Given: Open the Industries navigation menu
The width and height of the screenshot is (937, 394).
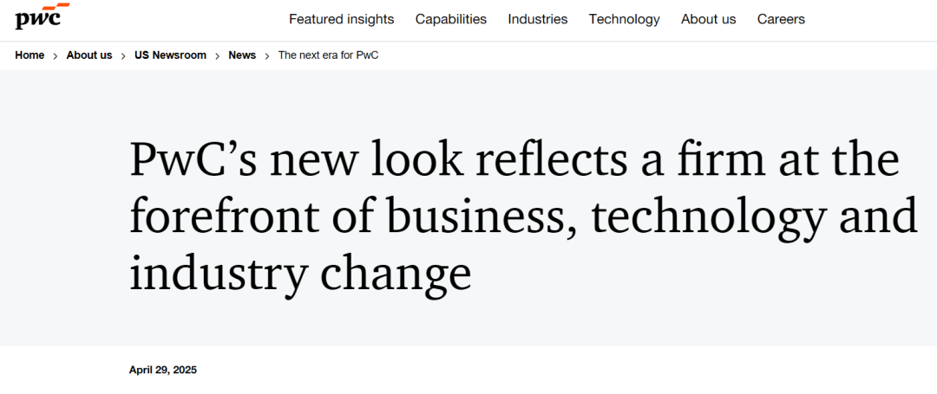Looking at the screenshot, I should 538,19.
